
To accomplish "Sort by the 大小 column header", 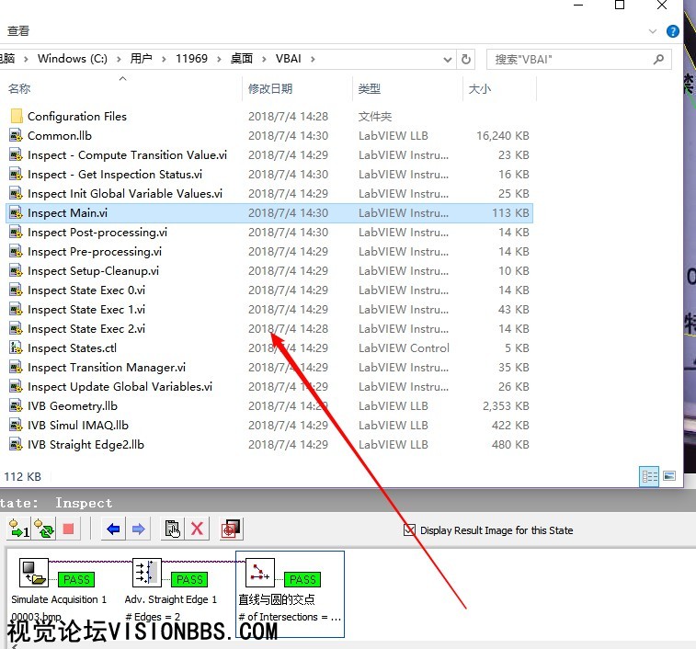I will 480,89.
